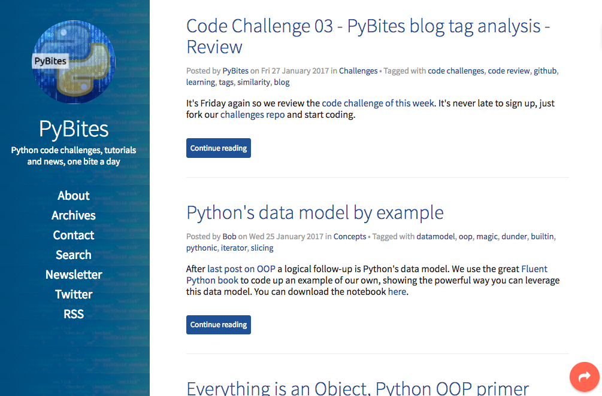Go to Archives in the sidebar

click(x=74, y=215)
